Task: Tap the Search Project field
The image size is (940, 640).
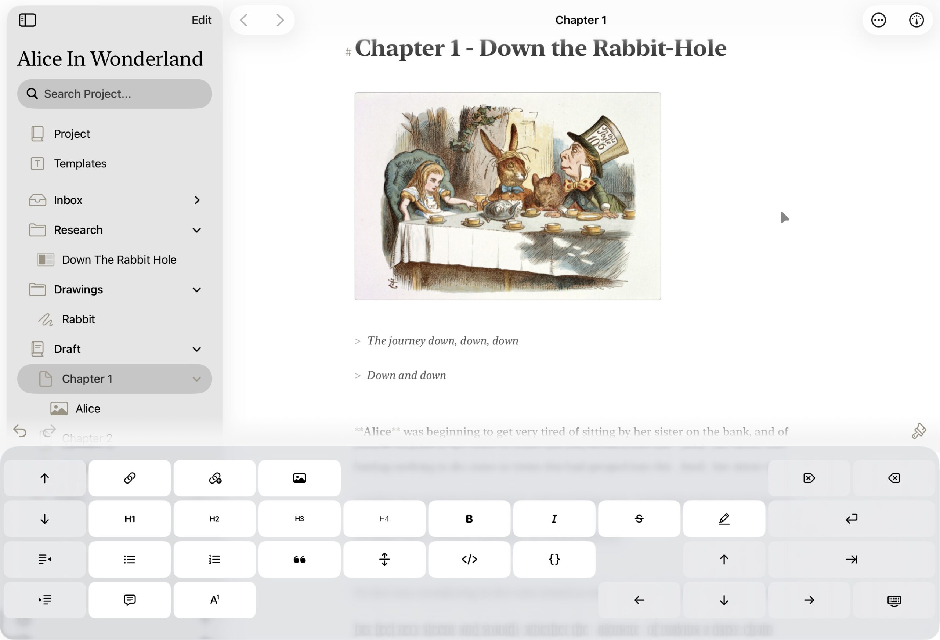Action: coord(115,94)
